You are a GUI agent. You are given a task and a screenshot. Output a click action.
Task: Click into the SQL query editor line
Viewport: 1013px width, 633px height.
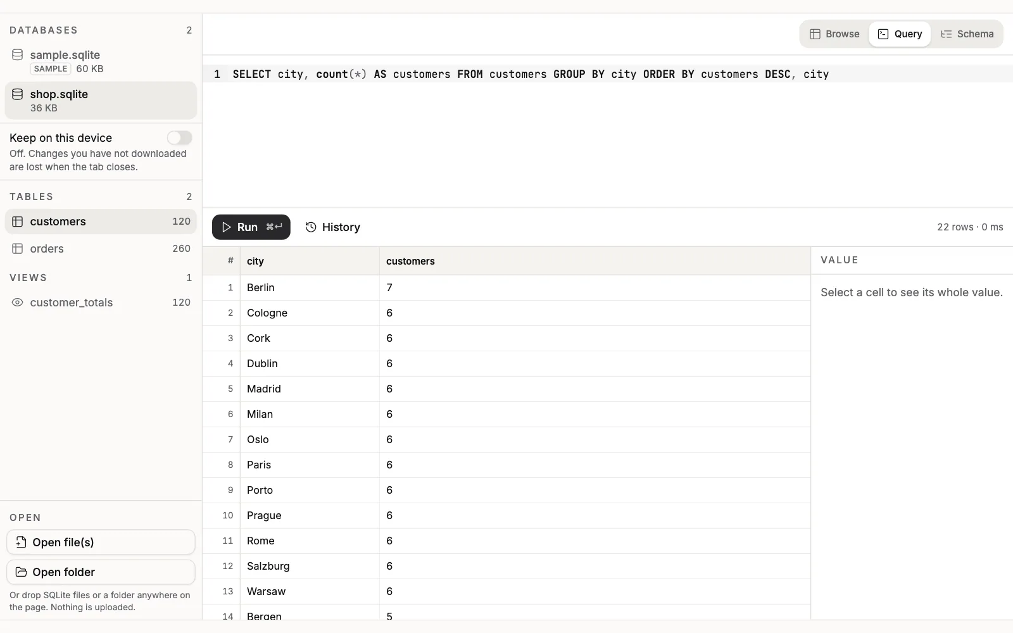[608, 74]
